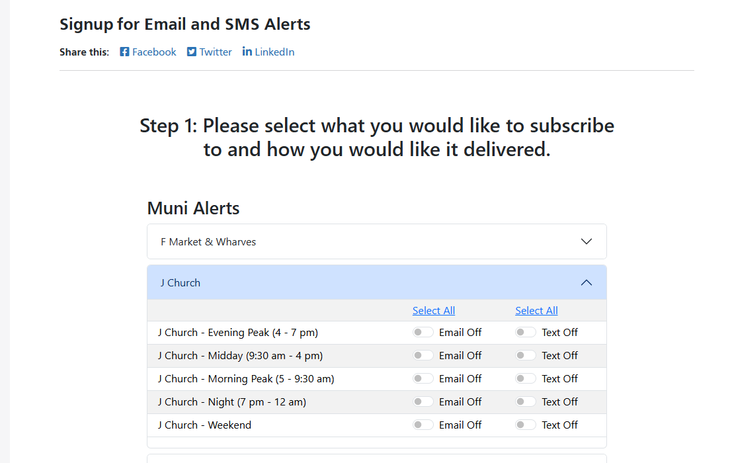
Task: Click 'Email Off' text in the Weekend row
Action: pos(460,425)
